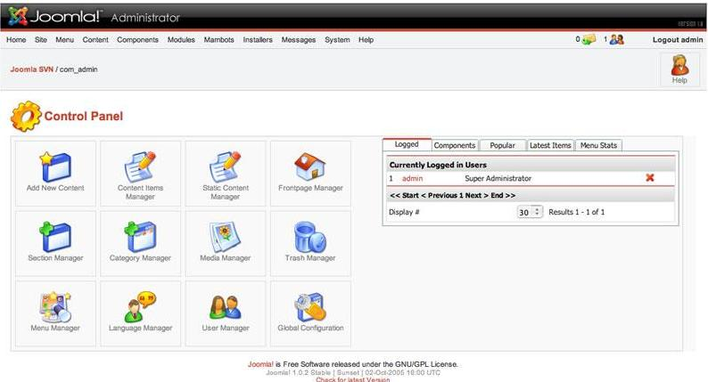
Task: Click the << Start pagination link
Action: [405, 195]
